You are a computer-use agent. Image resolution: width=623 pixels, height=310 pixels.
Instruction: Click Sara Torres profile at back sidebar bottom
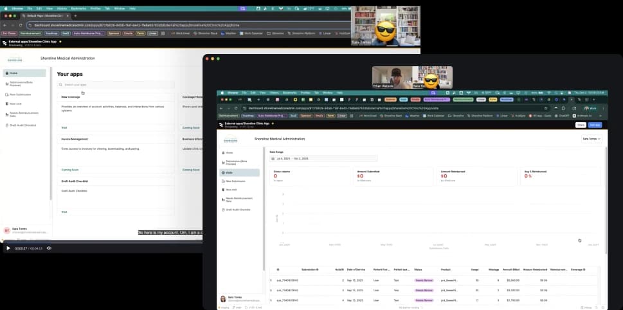click(x=26, y=230)
